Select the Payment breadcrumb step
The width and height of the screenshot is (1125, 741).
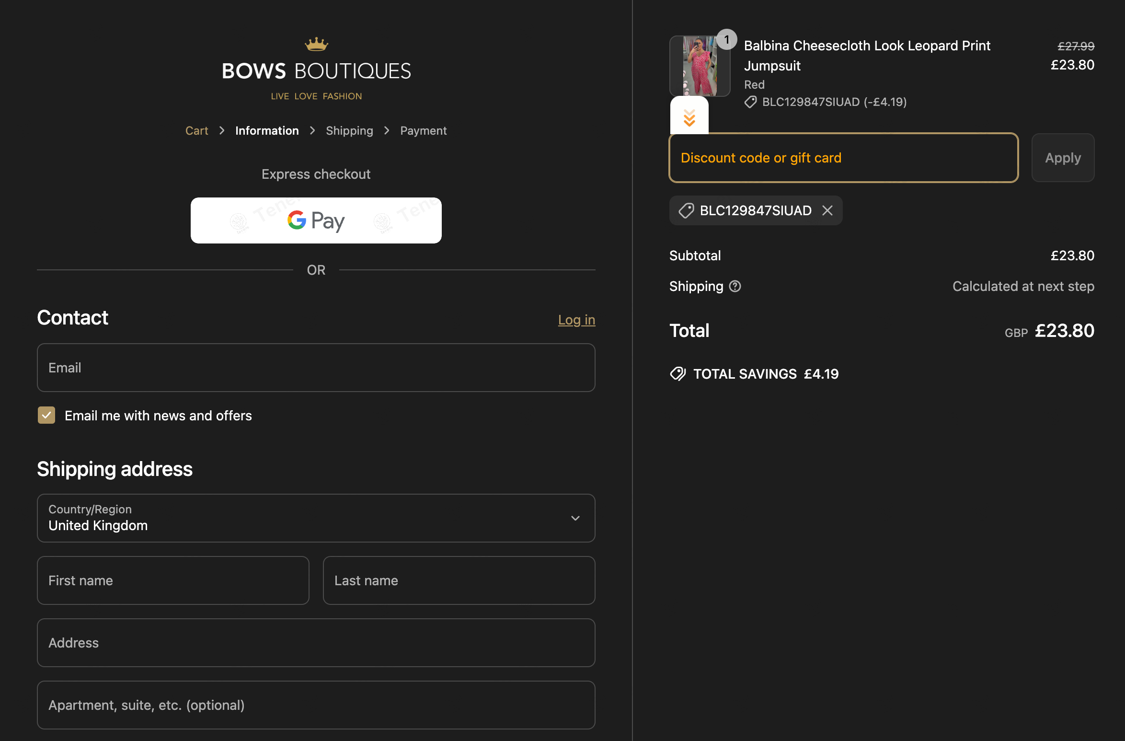[x=423, y=131]
